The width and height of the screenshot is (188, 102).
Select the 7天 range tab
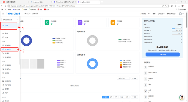tap(116, 97)
